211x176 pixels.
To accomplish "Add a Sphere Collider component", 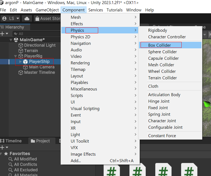I will click(x=170, y=52).
